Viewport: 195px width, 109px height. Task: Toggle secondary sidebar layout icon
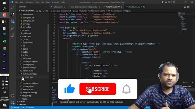(x=169, y=2)
